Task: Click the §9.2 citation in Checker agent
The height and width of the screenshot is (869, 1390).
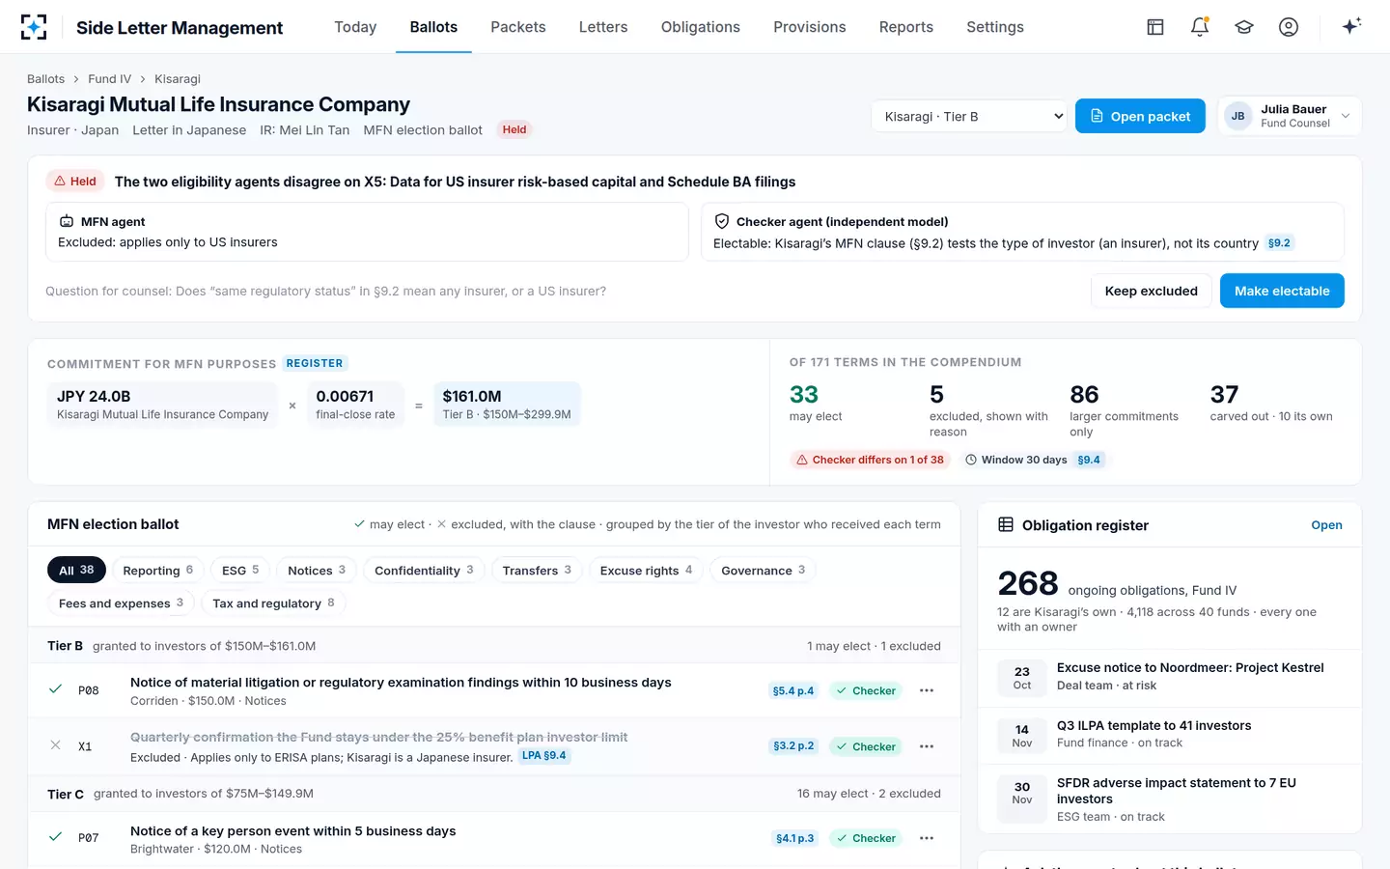Action: click(1279, 243)
